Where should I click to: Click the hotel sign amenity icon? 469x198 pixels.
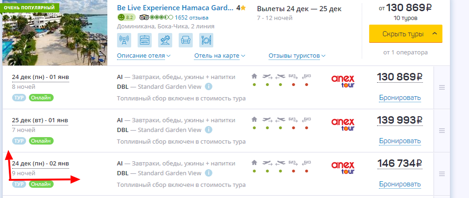(x=145, y=40)
